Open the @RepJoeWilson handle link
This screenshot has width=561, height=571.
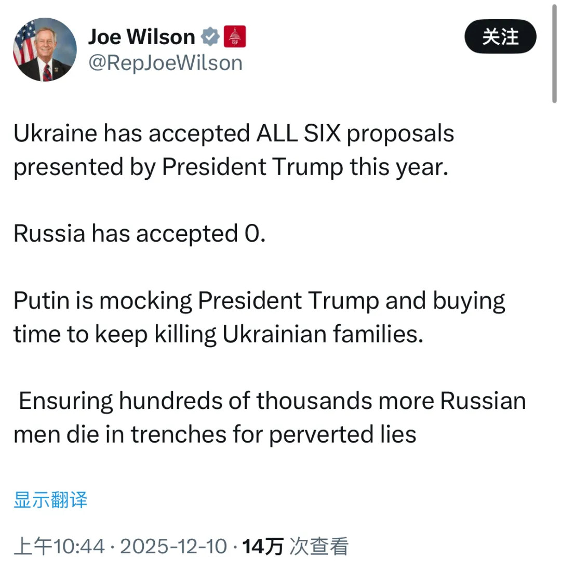click(165, 63)
